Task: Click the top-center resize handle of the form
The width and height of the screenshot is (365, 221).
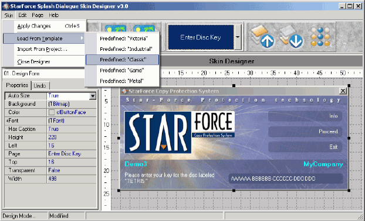Action: pyautogui.click(x=234, y=85)
